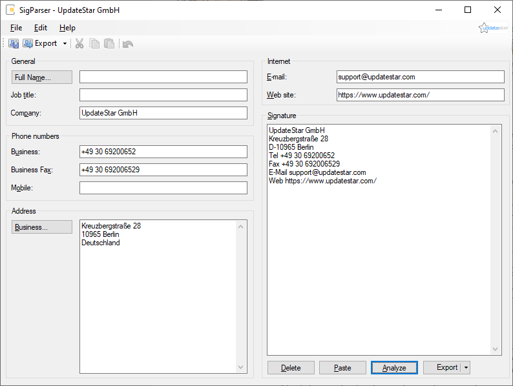This screenshot has width=513, height=386.
Task: Click the Address scrollbar down arrow
Action: tap(241, 367)
